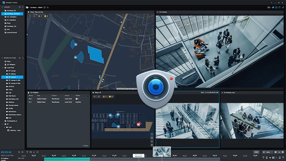The height and width of the screenshot is (161, 286).
Task: Collapse the JP server tree node
Action: (3, 124)
